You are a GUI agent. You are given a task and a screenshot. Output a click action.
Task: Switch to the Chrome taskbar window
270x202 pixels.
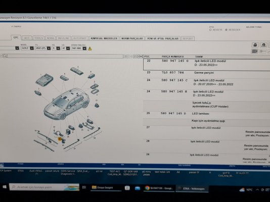click(x=159, y=188)
